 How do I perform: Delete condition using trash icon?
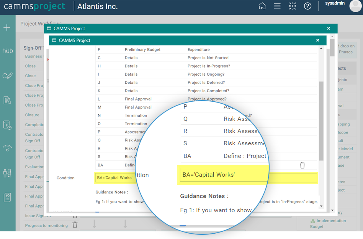pos(302,165)
